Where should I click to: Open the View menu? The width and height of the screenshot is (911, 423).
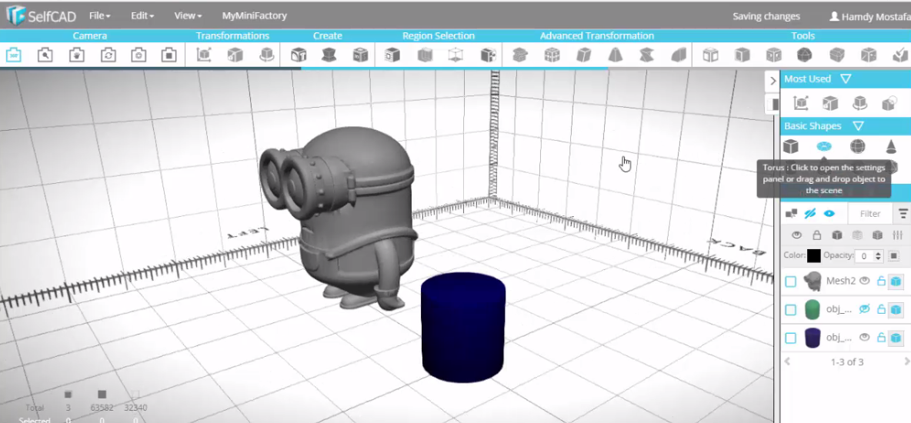point(189,15)
